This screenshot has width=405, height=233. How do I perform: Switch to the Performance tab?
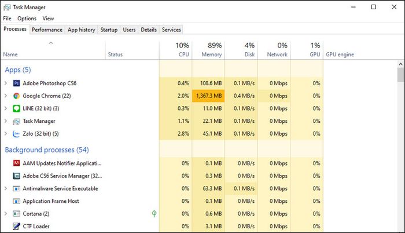[47, 30]
